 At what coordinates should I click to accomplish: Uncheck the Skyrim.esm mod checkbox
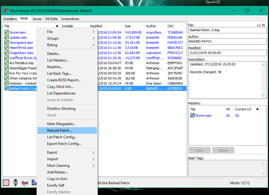tap(7, 32)
